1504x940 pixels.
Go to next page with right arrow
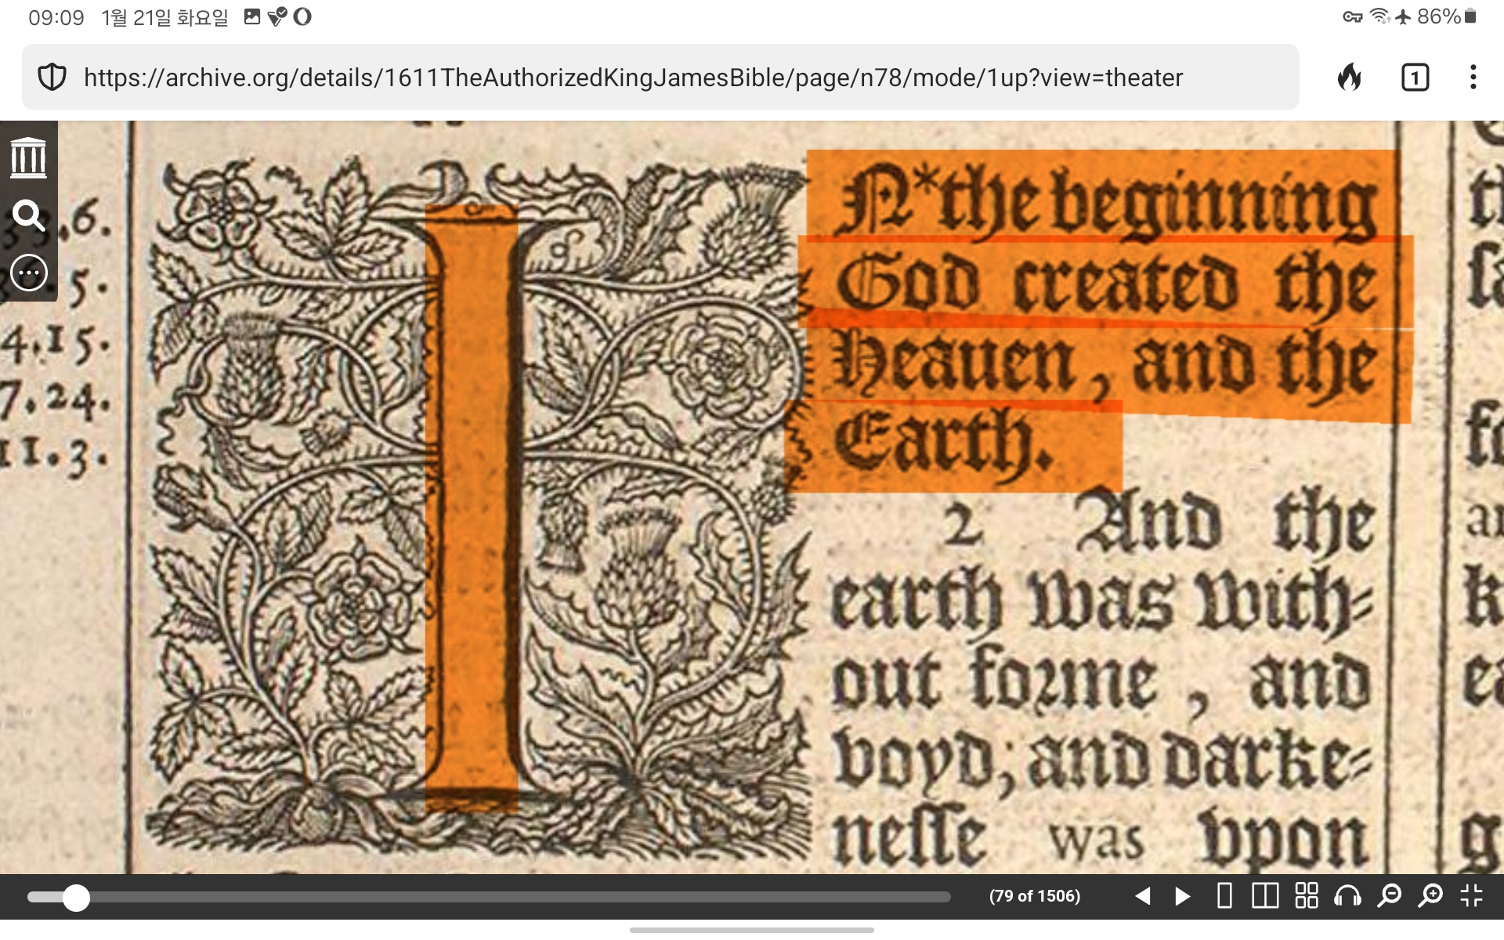click(x=1183, y=895)
